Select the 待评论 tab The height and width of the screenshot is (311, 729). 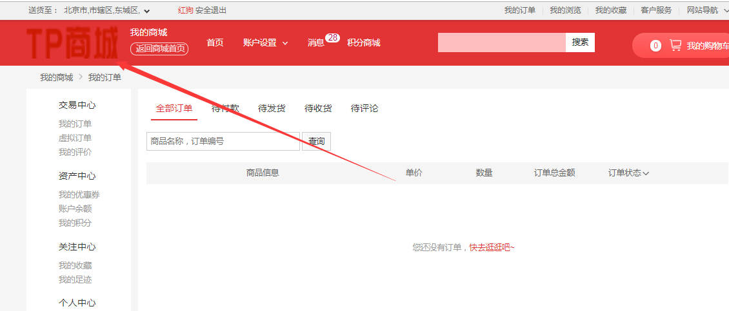coord(364,108)
